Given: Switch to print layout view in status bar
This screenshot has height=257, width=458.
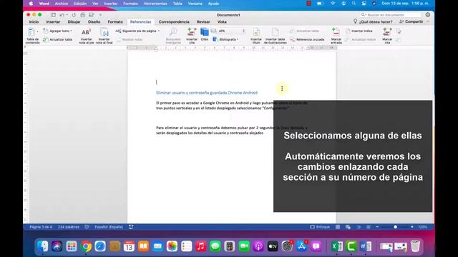Looking at the screenshot, I should (x=338, y=227).
